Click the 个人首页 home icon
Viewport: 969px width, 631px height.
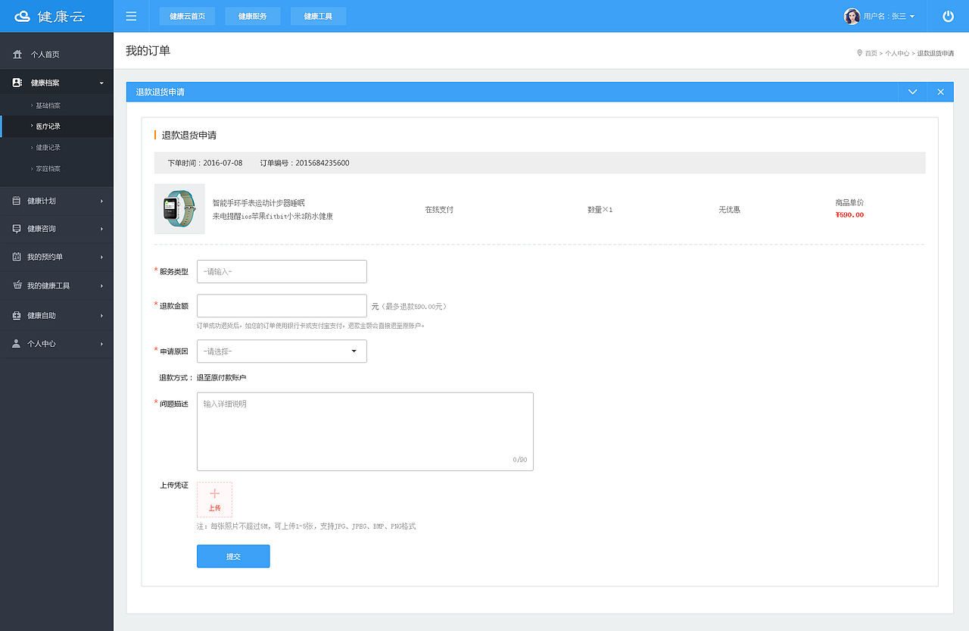coord(17,55)
